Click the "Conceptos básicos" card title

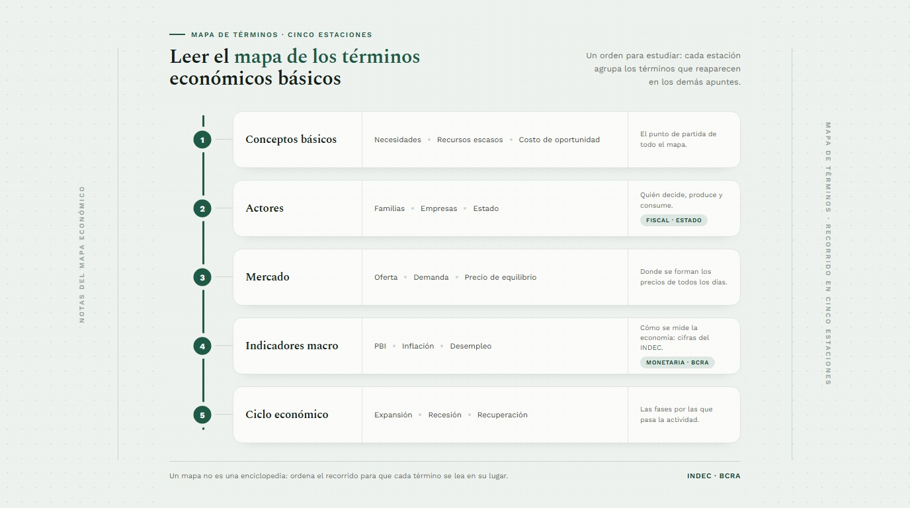291,140
